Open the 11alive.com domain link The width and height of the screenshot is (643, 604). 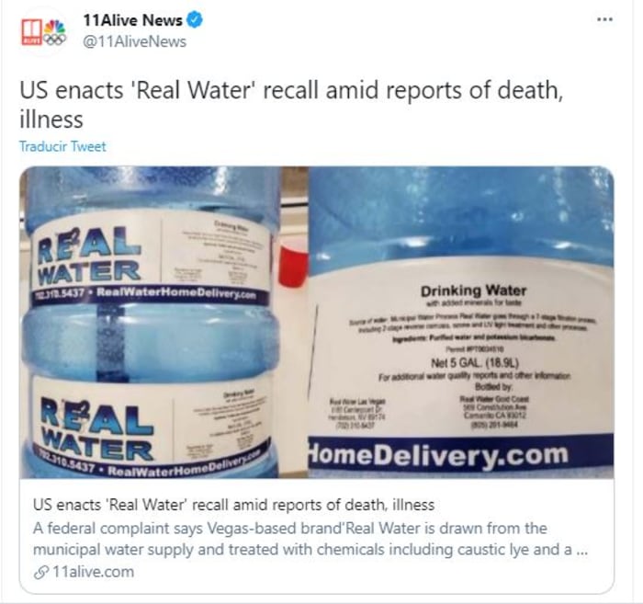(x=94, y=572)
